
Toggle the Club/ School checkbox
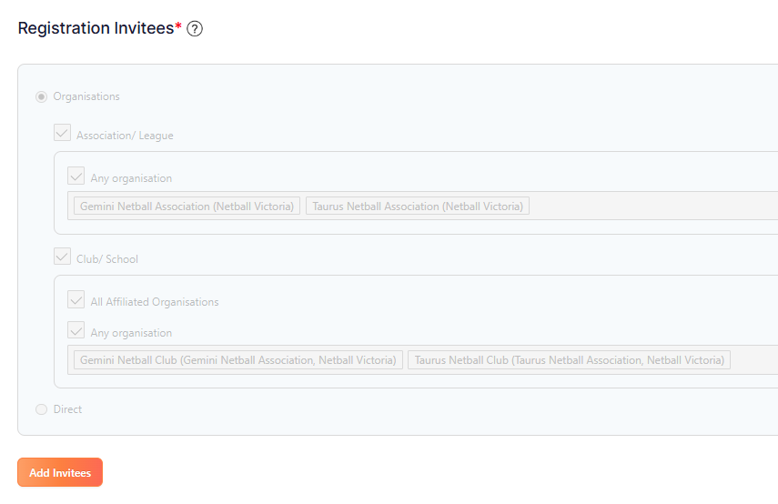tap(62, 257)
